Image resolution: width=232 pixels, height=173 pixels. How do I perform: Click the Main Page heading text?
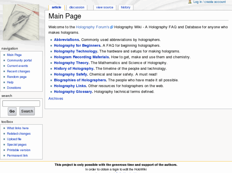pos(65,16)
